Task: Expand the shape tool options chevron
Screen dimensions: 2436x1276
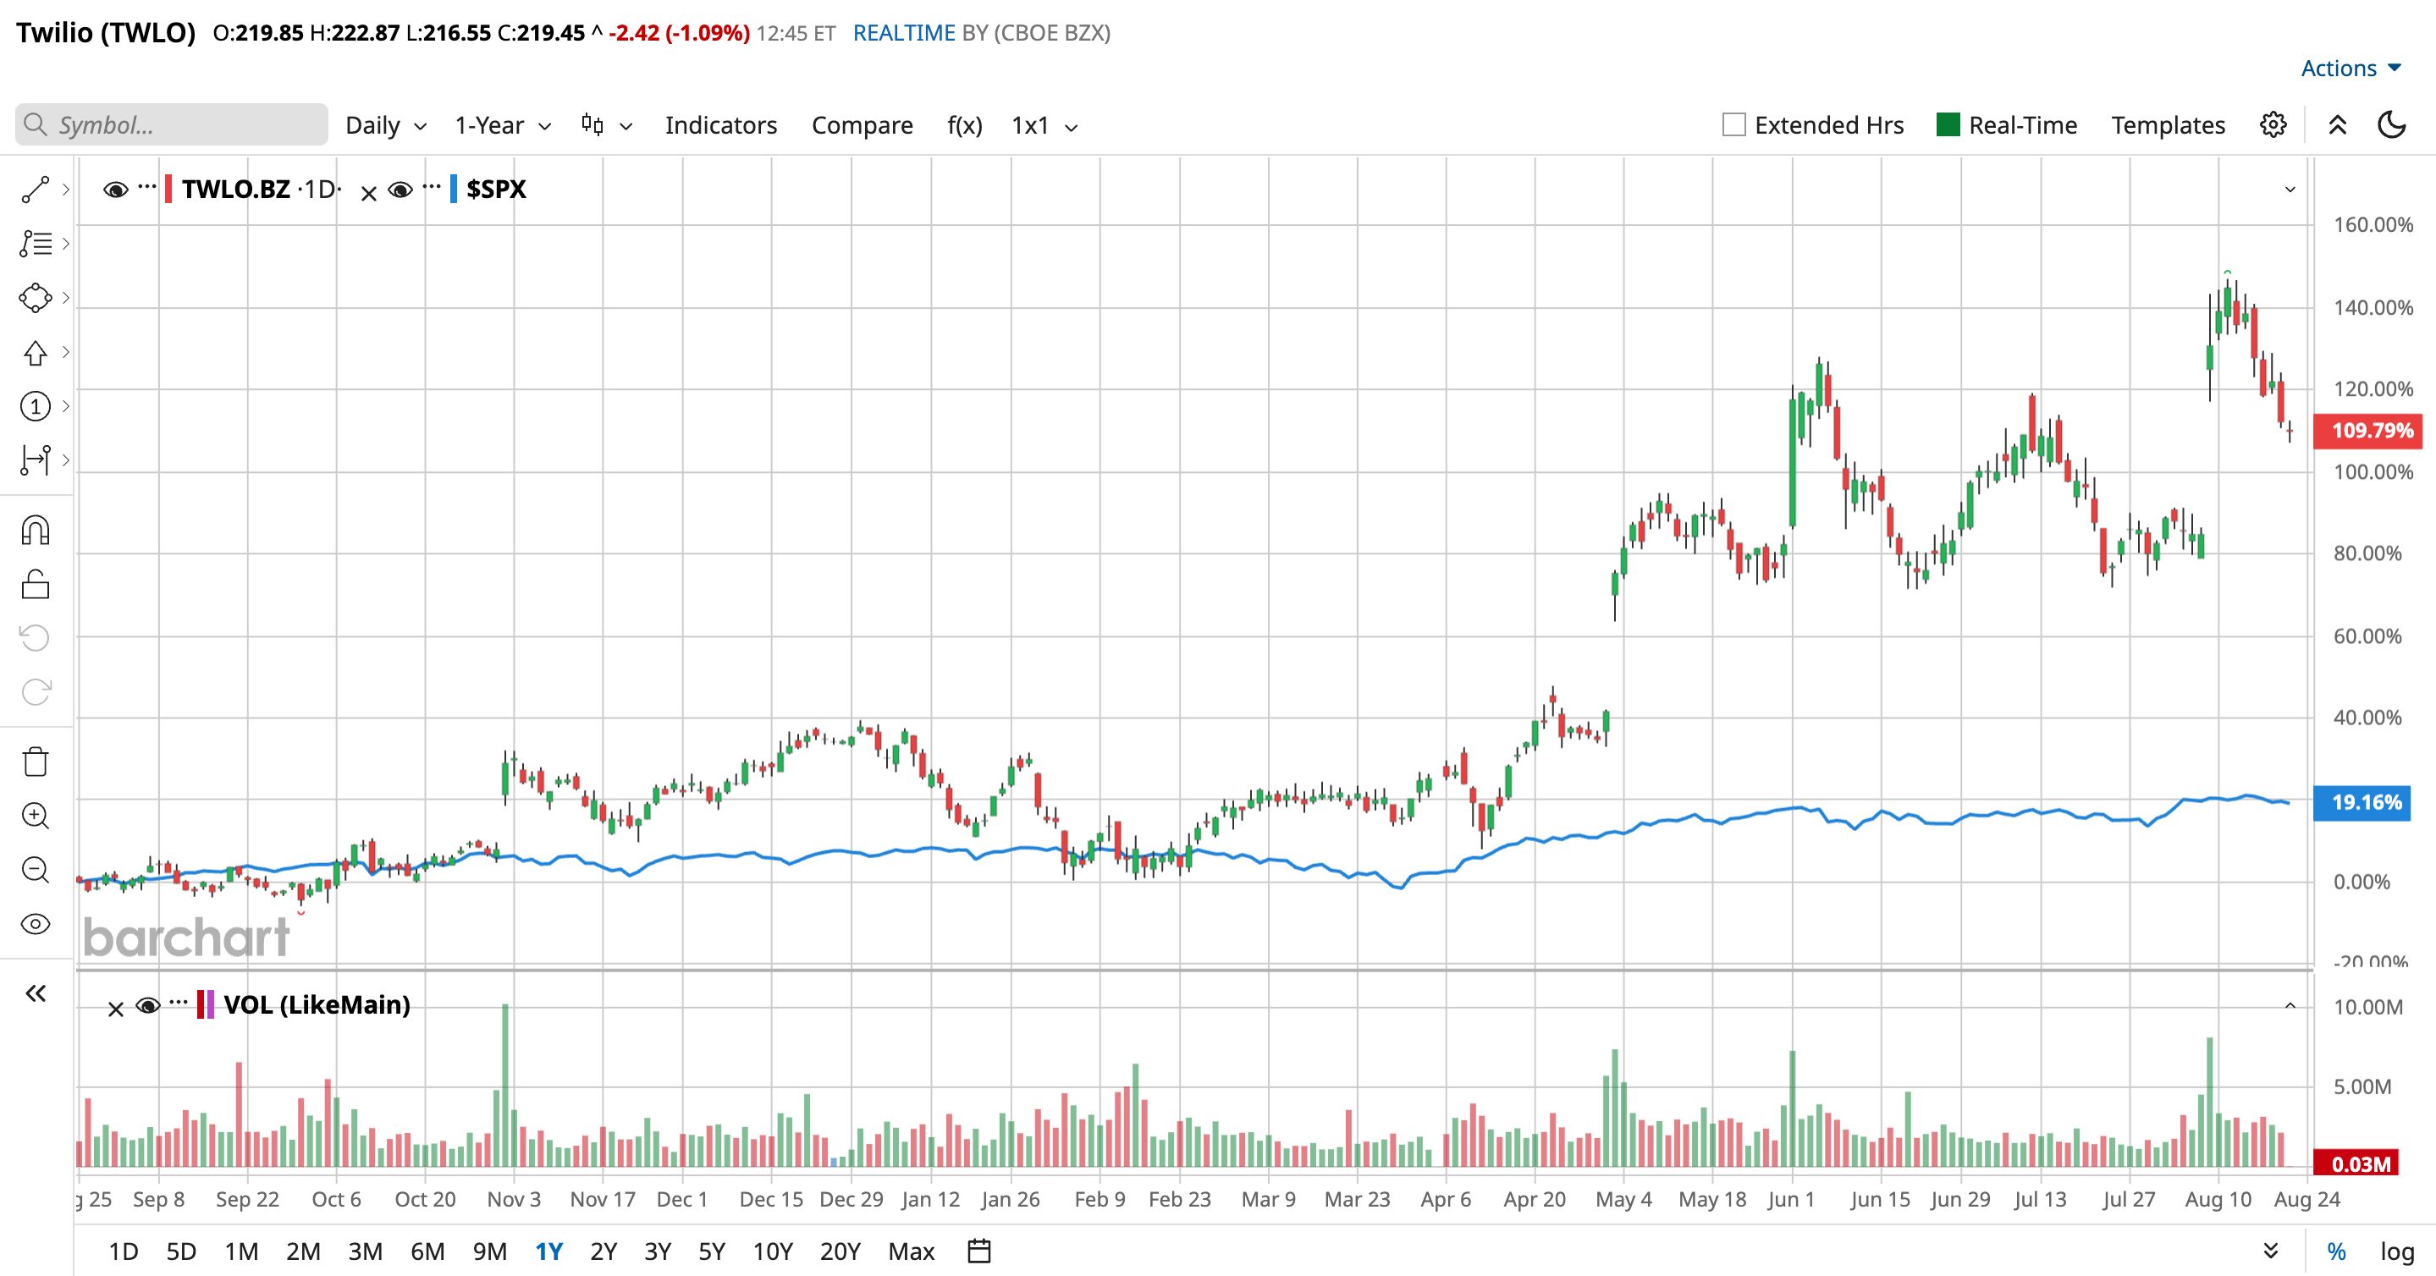Action: [x=65, y=298]
